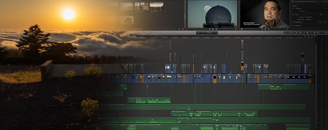The width and height of the screenshot is (328, 130).
Task: Click the browser All filter button
Action: 179,29
